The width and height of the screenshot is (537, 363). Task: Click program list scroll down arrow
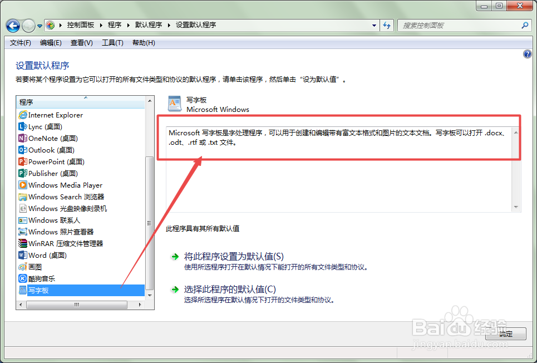click(x=150, y=296)
